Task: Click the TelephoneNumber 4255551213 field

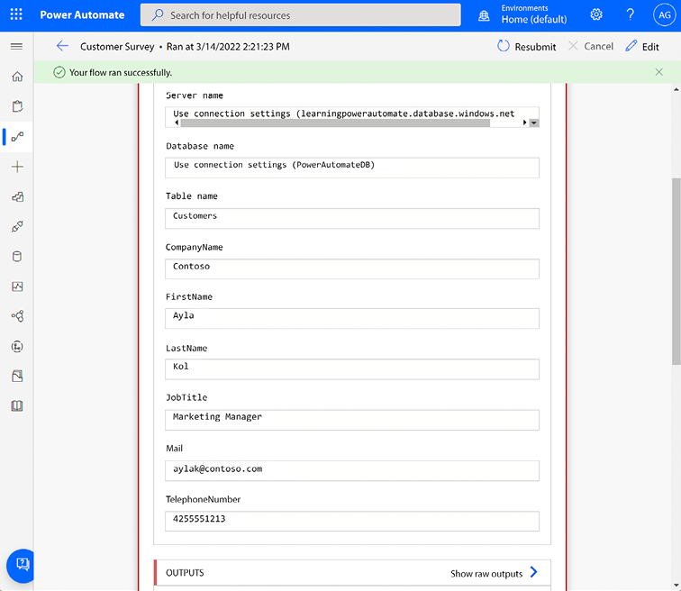Action: point(352,521)
